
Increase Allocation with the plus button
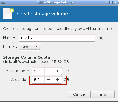(57, 80)
